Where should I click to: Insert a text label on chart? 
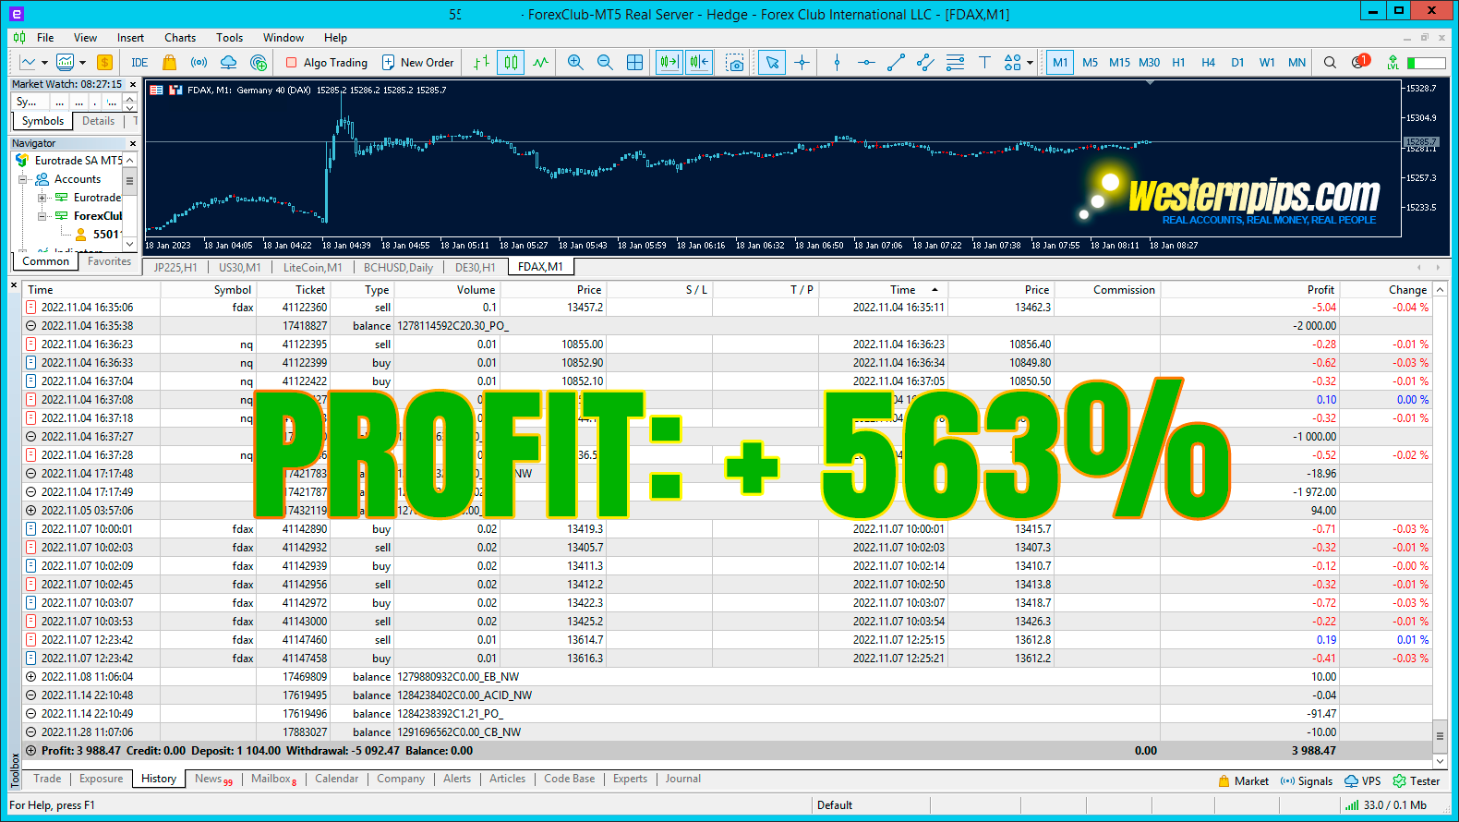984,63
